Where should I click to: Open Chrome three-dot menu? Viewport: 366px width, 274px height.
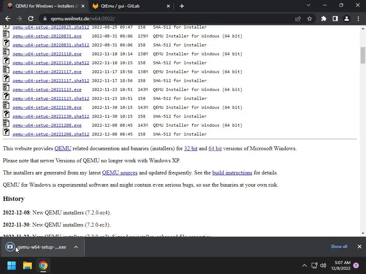coord(358,19)
